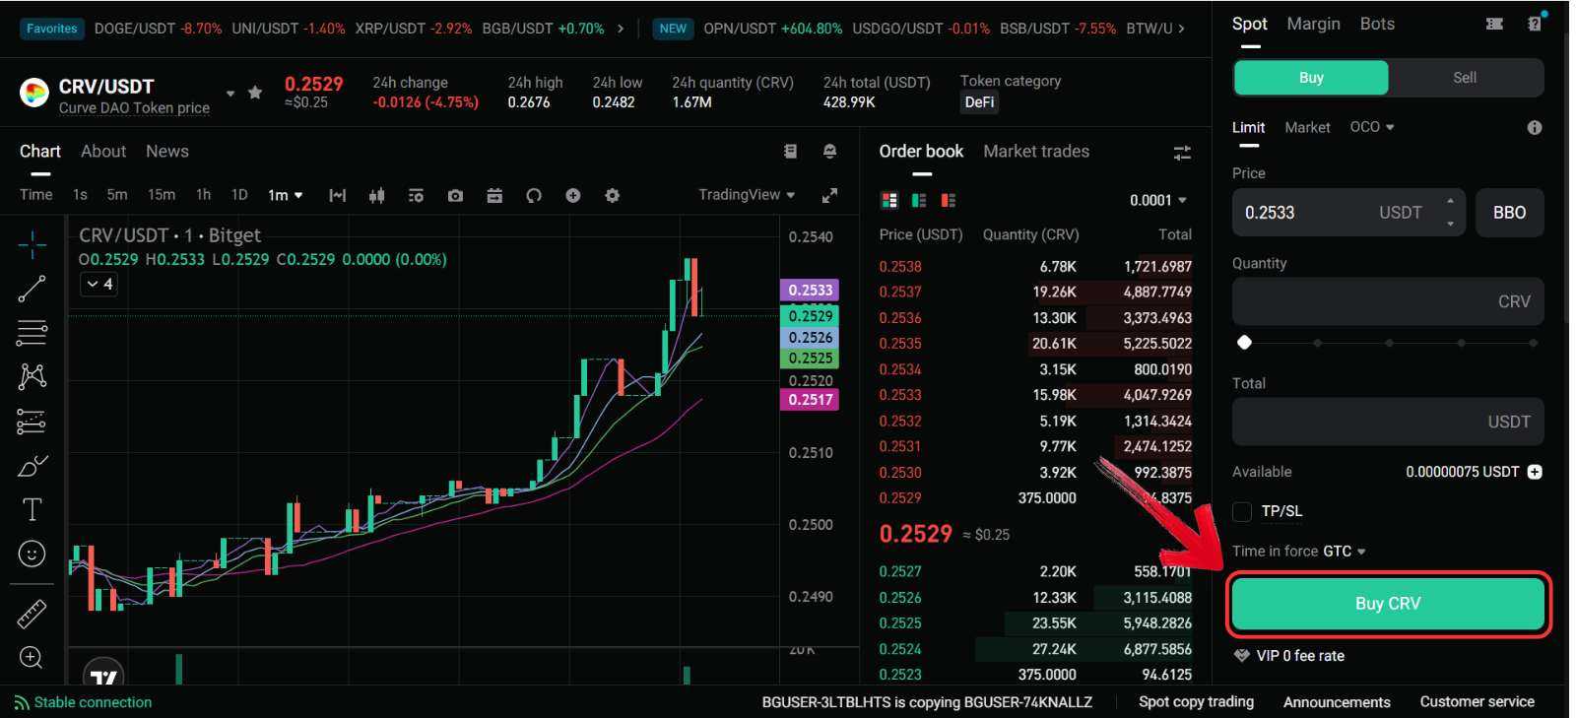Select the 15m time interval
This screenshot has height=718, width=1576.
click(162, 195)
